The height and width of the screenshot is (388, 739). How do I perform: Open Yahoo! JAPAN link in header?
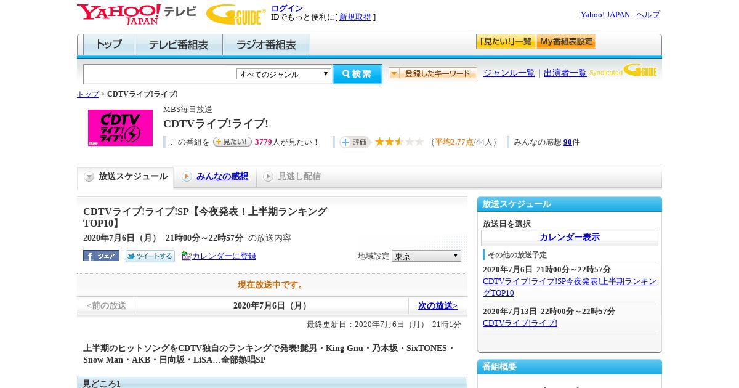click(605, 15)
